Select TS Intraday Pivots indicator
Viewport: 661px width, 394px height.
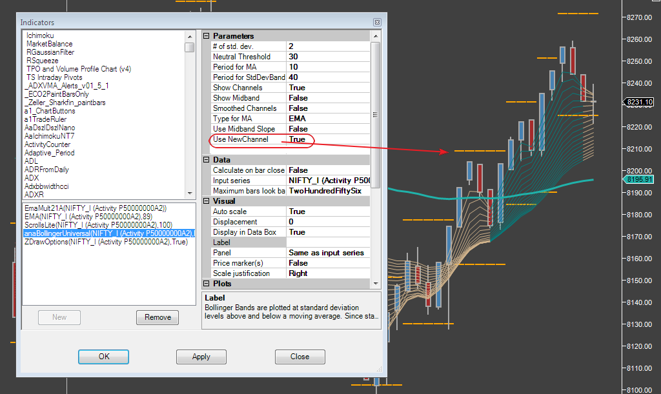click(54, 77)
